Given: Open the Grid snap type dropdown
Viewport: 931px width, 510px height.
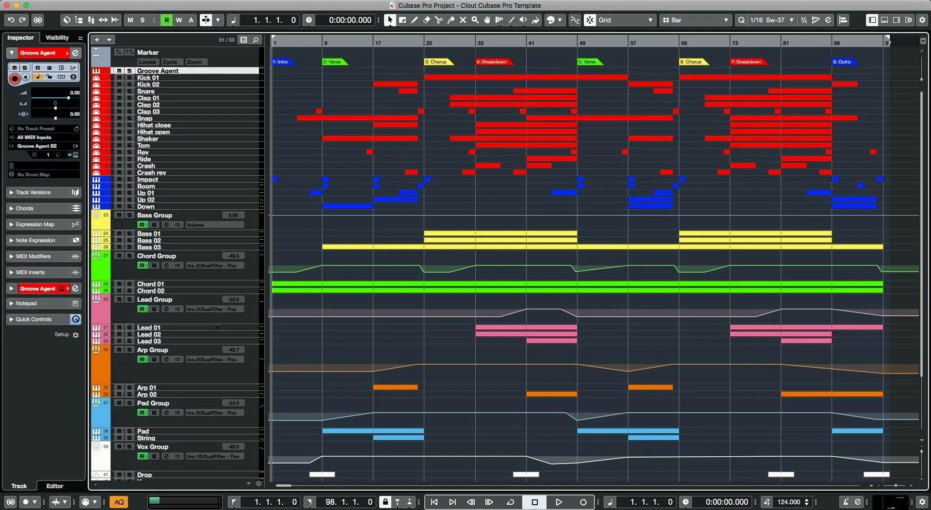Looking at the screenshot, I should click(626, 20).
